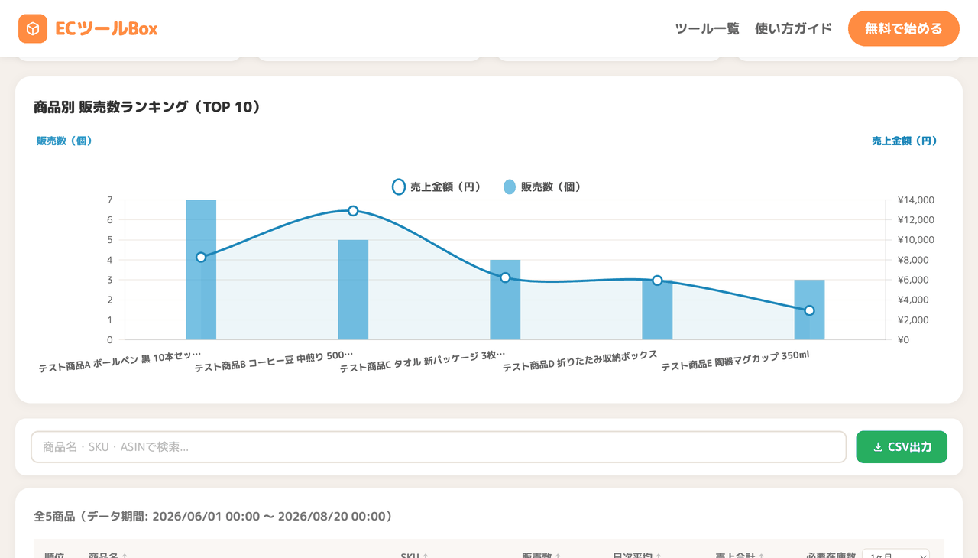Open the 使い方ガイド navigation link
The height and width of the screenshot is (558, 978).
click(x=793, y=29)
